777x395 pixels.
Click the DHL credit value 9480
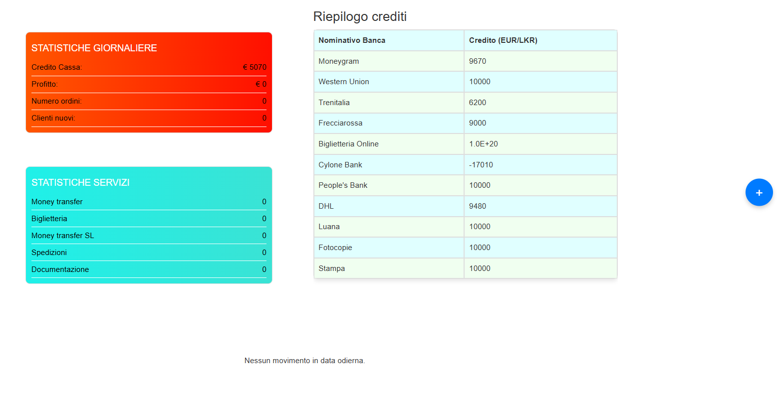(x=478, y=206)
